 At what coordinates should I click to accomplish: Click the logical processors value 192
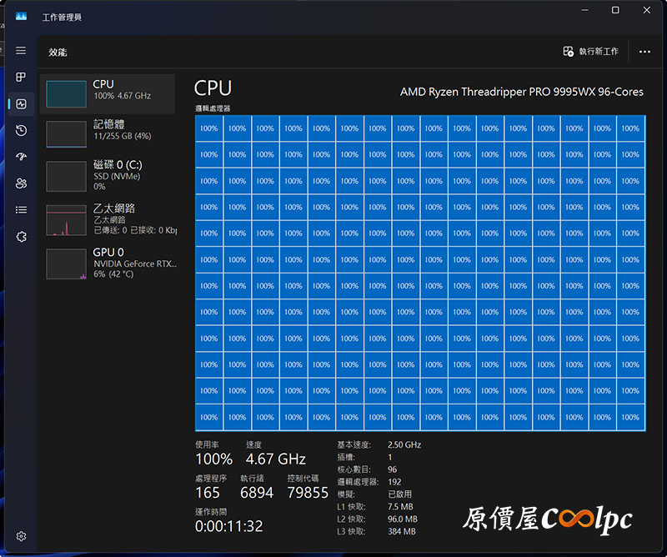click(x=394, y=482)
